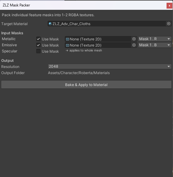This screenshot has height=177, width=173.
Task: Open texture picker for Metallic mask
Action: coord(134,39)
